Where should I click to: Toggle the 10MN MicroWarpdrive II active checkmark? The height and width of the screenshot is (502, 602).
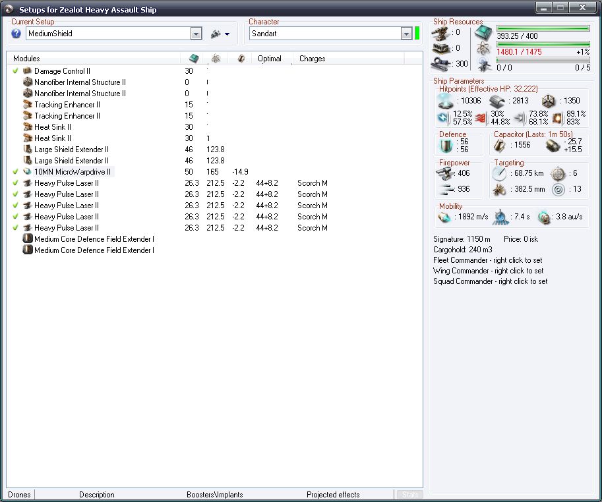click(15, 171)
